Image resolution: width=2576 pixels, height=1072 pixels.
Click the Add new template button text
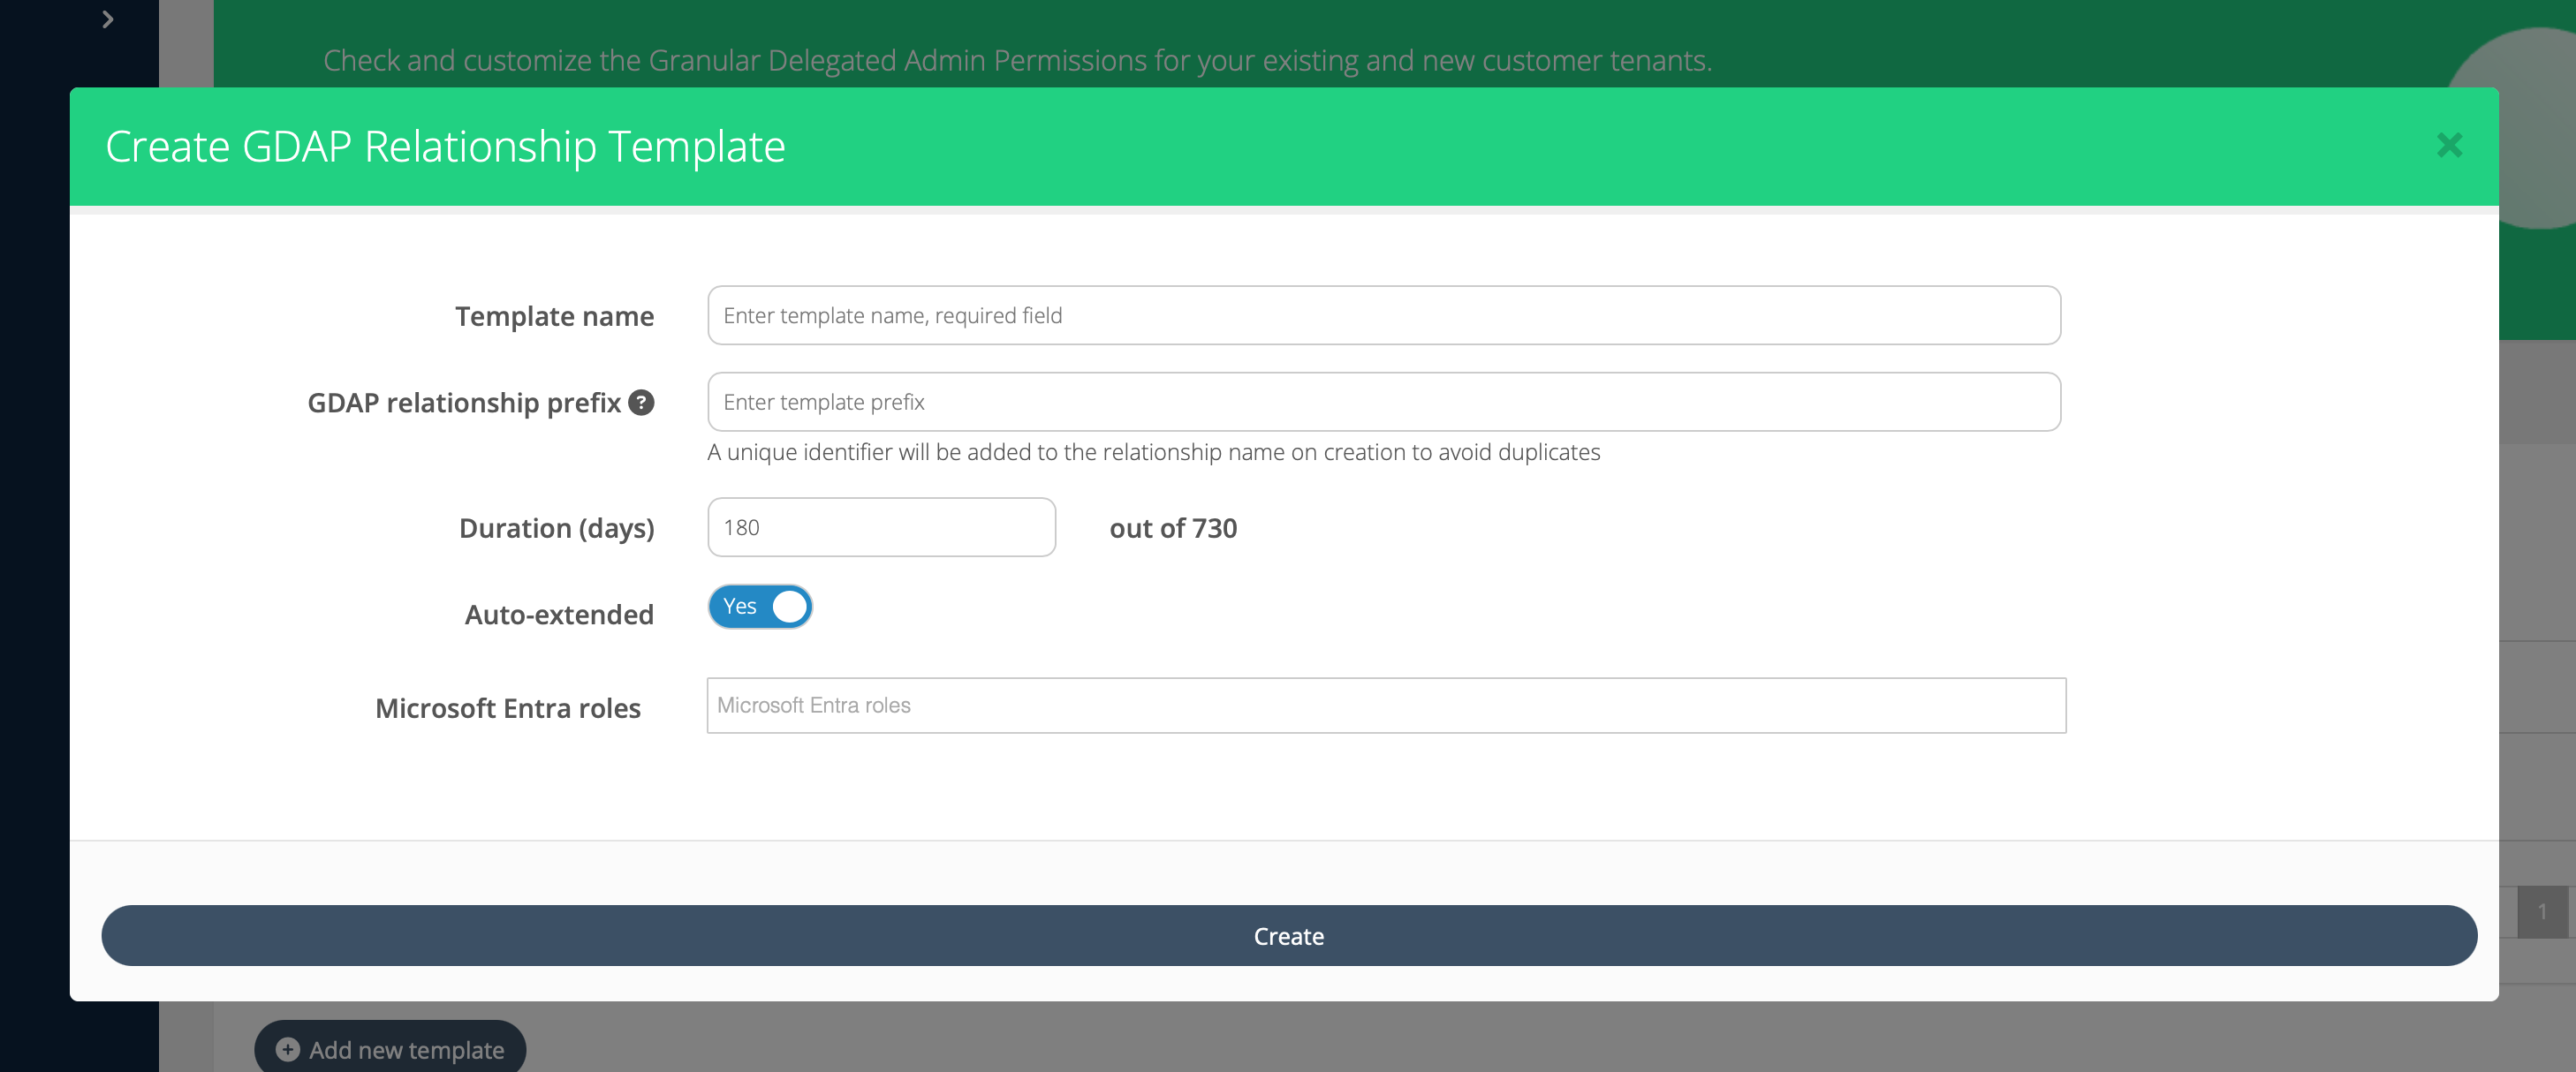[x=406, y=1050]
